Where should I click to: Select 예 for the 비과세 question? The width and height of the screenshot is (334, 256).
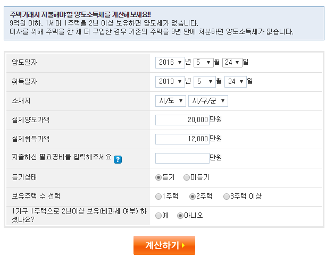(158, 216)
